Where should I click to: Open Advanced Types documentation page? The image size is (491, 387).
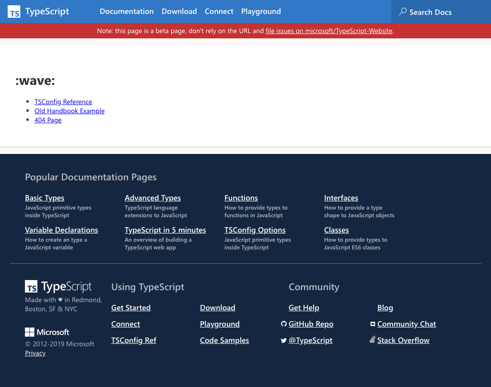[152, 198]
